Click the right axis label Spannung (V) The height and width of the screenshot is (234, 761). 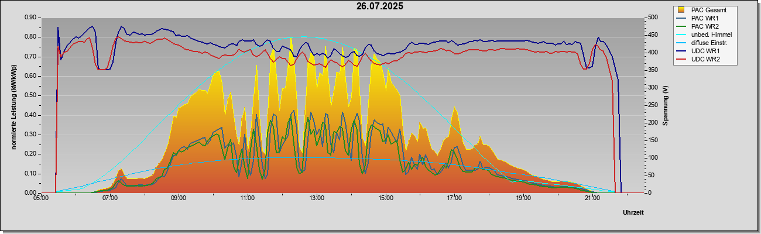pos(665,105)
